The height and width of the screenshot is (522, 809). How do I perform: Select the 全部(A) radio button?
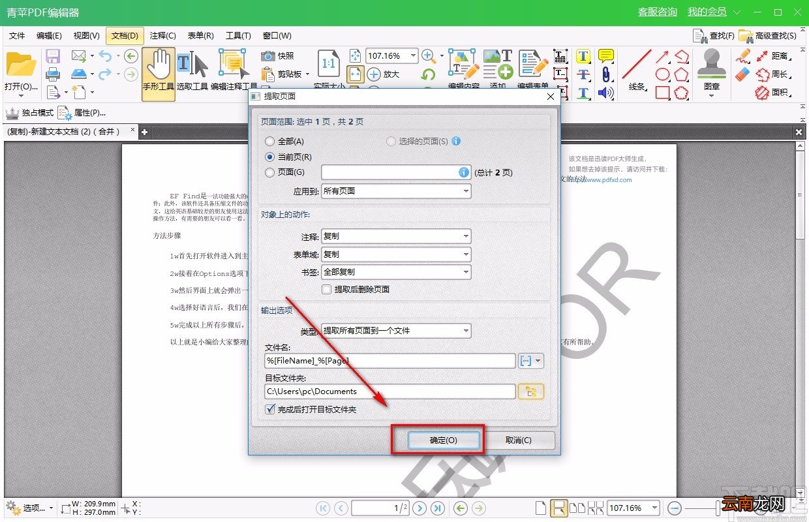point(270,141)
